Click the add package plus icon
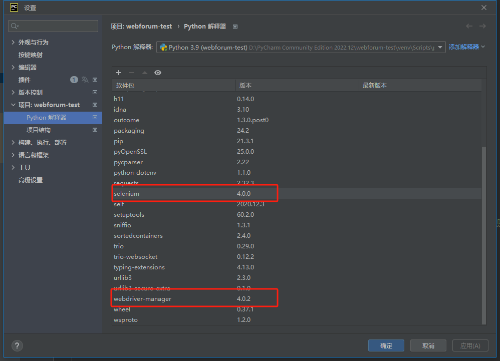This screenshot has width=500, height=361. point(119,73)
